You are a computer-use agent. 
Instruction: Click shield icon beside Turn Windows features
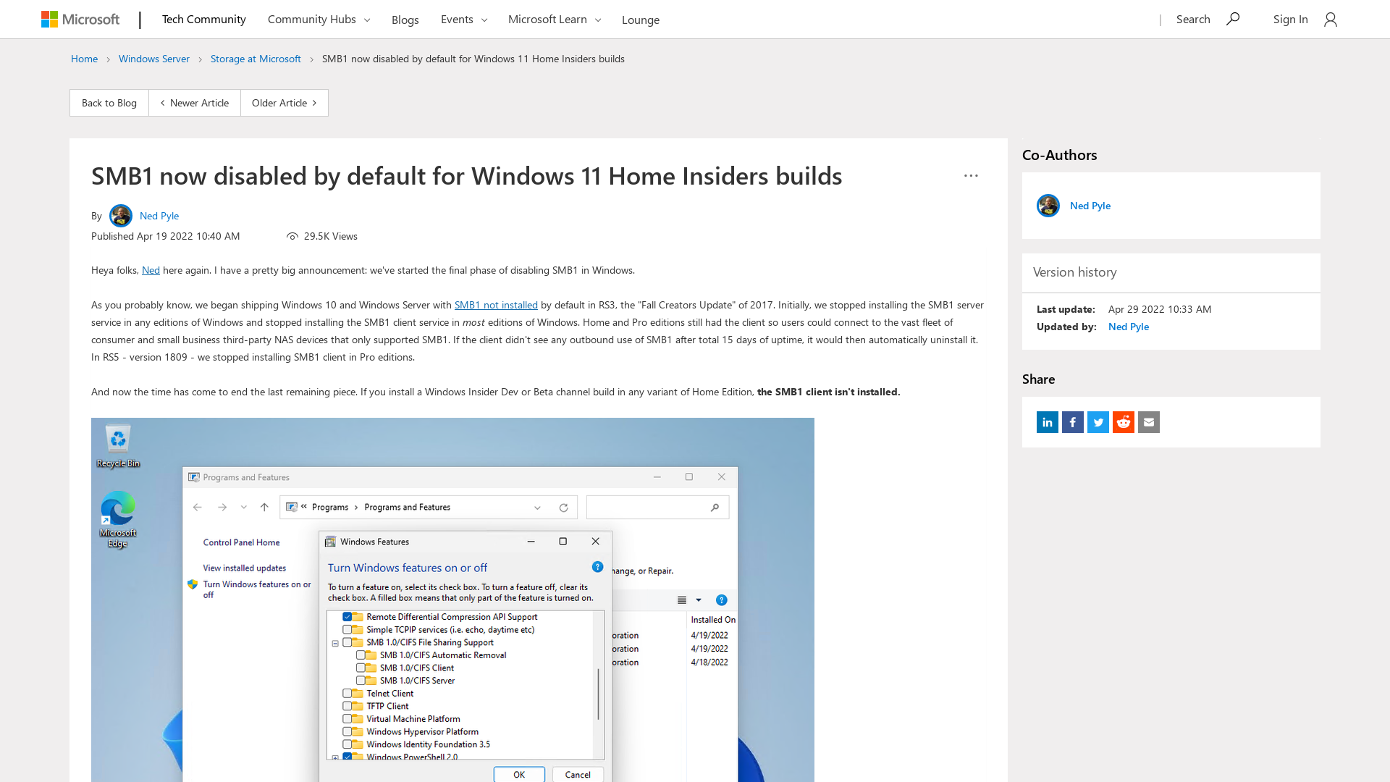point(193,584)
